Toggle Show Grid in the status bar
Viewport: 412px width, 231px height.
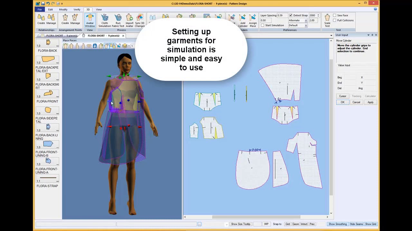pos(370,224)
